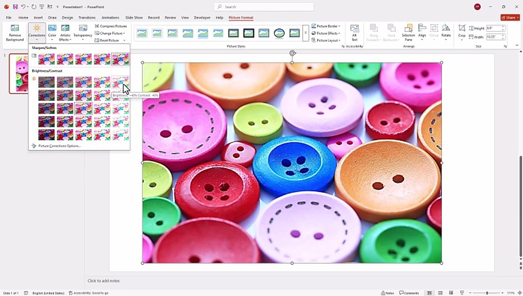Switch to Normal view
523x296 pixels.
click(430, 293)
